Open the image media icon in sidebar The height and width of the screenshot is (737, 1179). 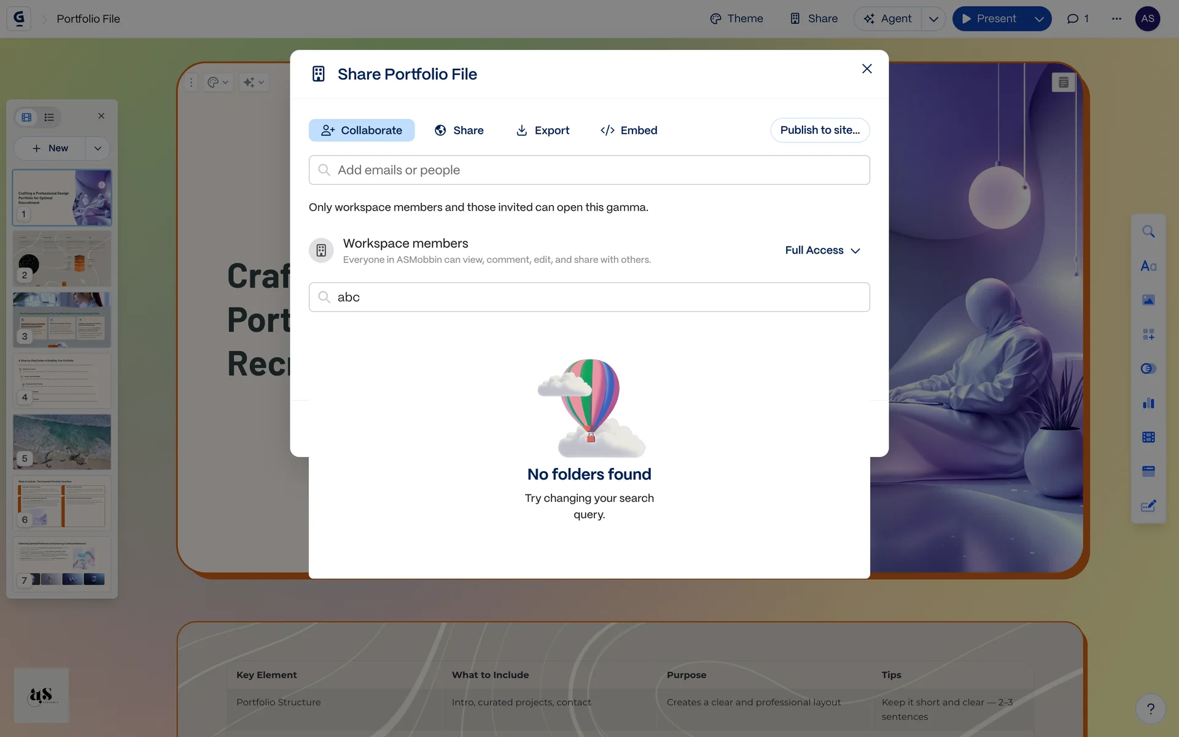click(x=1148, y=300)
